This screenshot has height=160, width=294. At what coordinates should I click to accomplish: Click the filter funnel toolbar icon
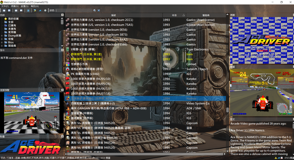tap(35, 11)
